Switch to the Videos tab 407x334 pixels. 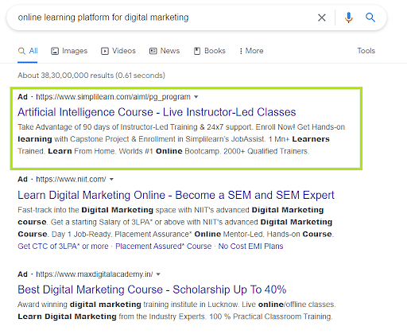[118, 51]
